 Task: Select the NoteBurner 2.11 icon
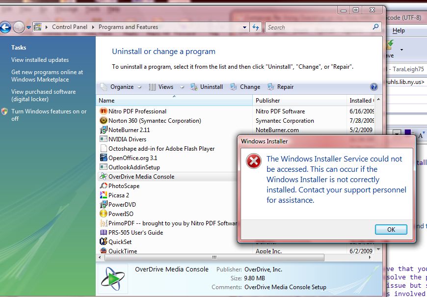104,130
